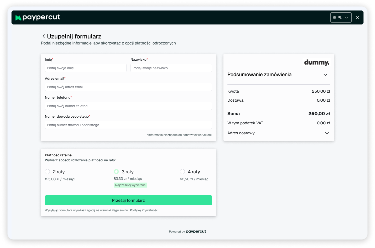Focus the Imię input field
This screenshot has height=248, width=375.
[x=85, y=68]
